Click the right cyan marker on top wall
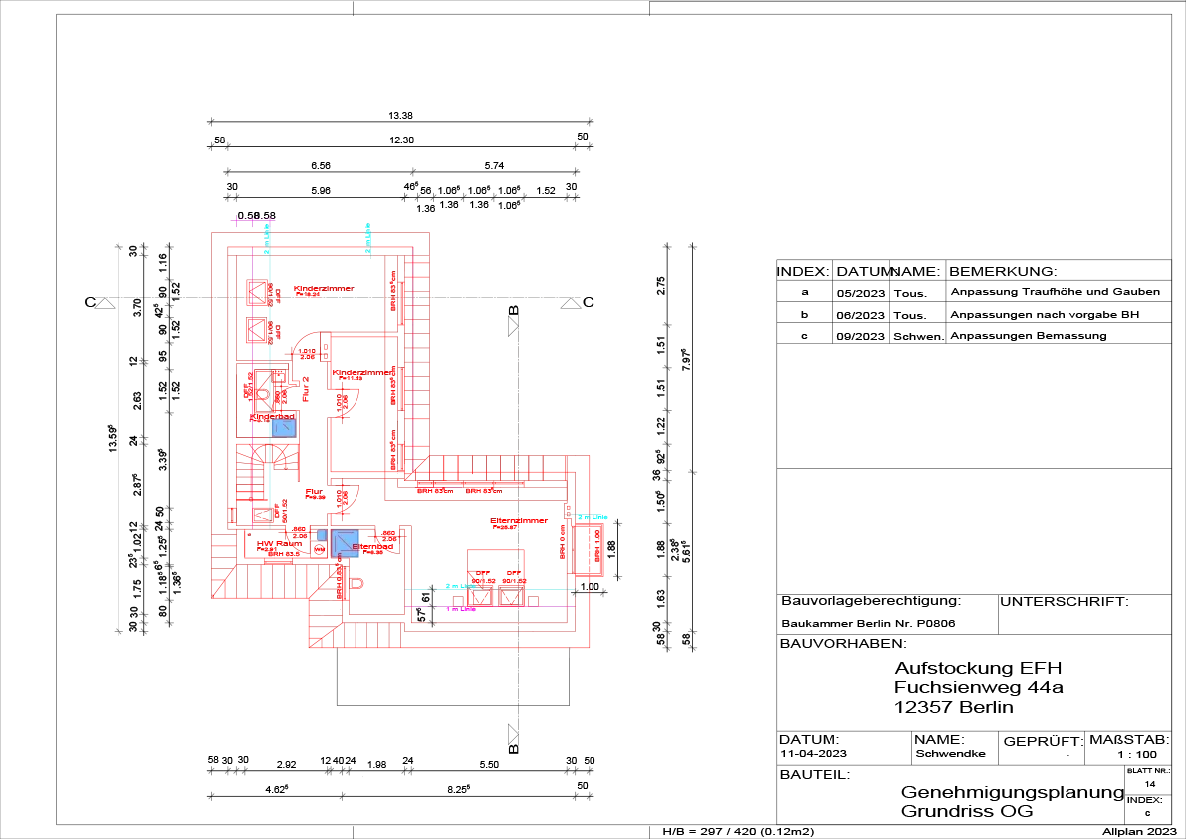The image size is (1186, 839). click(369, 239)
